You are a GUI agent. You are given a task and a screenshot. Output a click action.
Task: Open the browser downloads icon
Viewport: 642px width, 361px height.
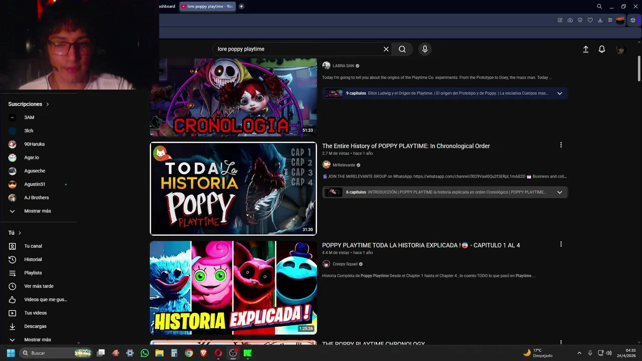click(600, 20)
